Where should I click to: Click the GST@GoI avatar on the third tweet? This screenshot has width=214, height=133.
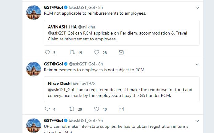[33, 125]
